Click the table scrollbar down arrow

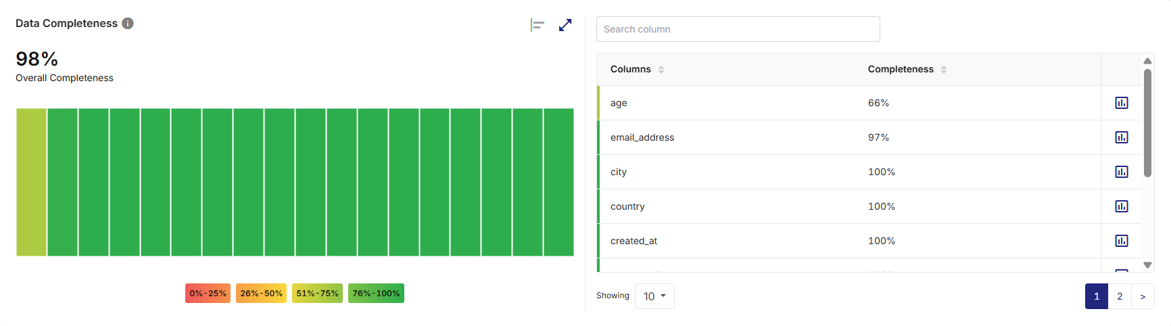1147,265
